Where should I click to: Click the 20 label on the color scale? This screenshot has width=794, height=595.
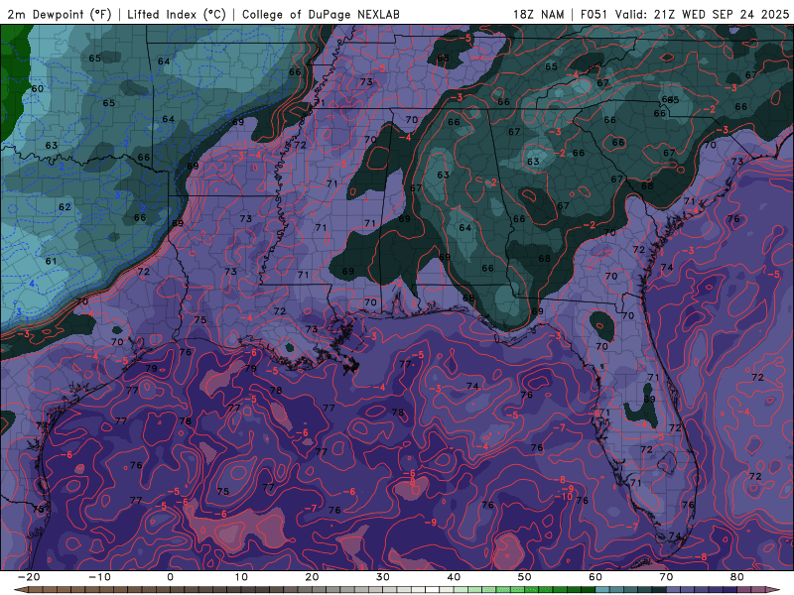[312, 577]
